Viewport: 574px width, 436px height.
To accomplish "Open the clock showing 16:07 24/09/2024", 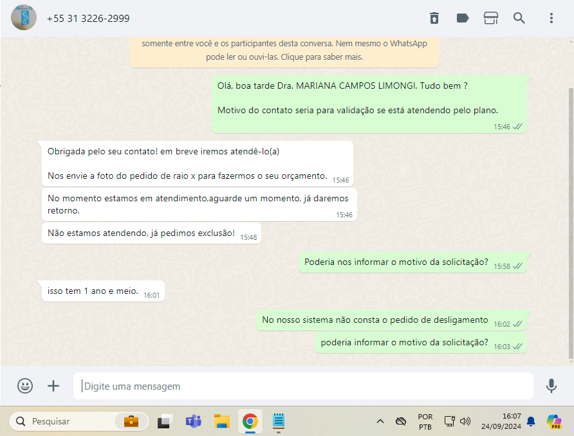I will click(x=501, y=421).
